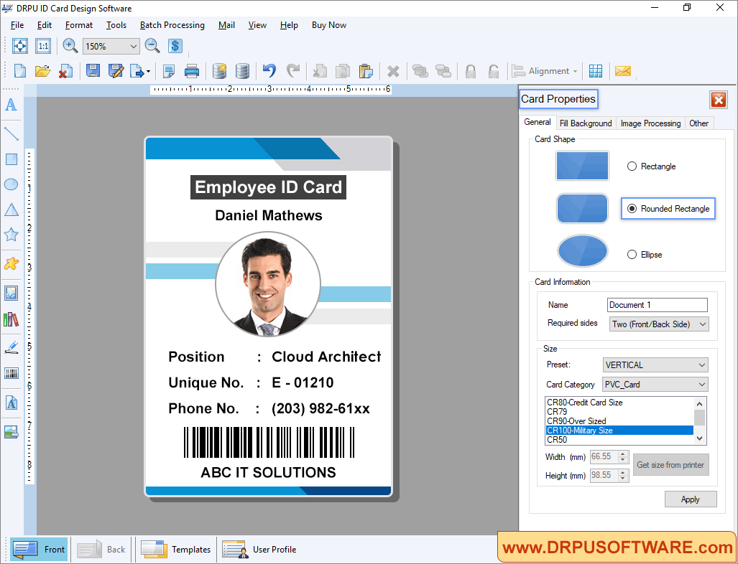Click the paste clipboard icon
The width and height of the screenshot is (738, 564).
366,71
